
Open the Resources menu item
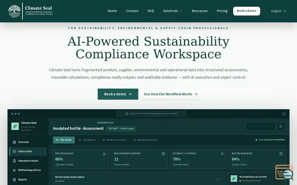pos(200,11)
